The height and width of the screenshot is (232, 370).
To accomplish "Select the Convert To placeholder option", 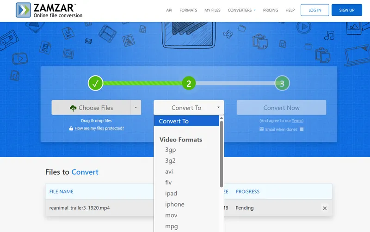I will coord(186,121).
